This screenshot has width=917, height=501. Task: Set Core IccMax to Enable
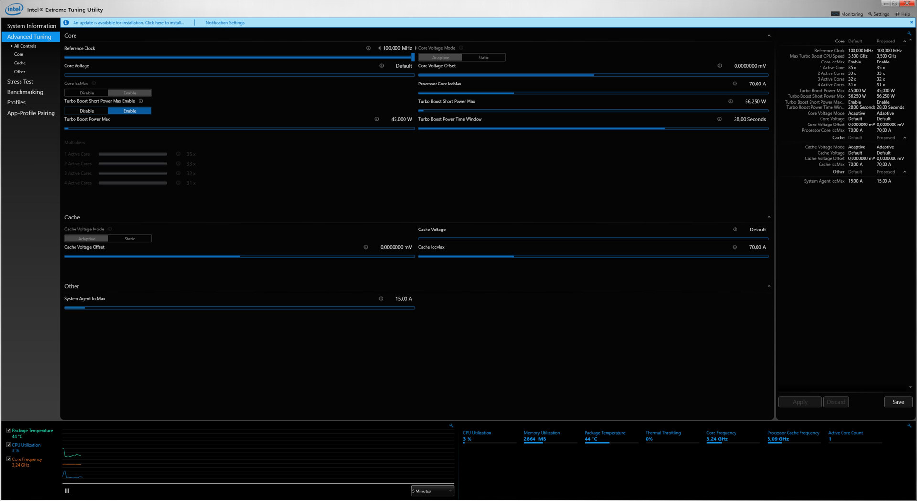click(130, 93)
